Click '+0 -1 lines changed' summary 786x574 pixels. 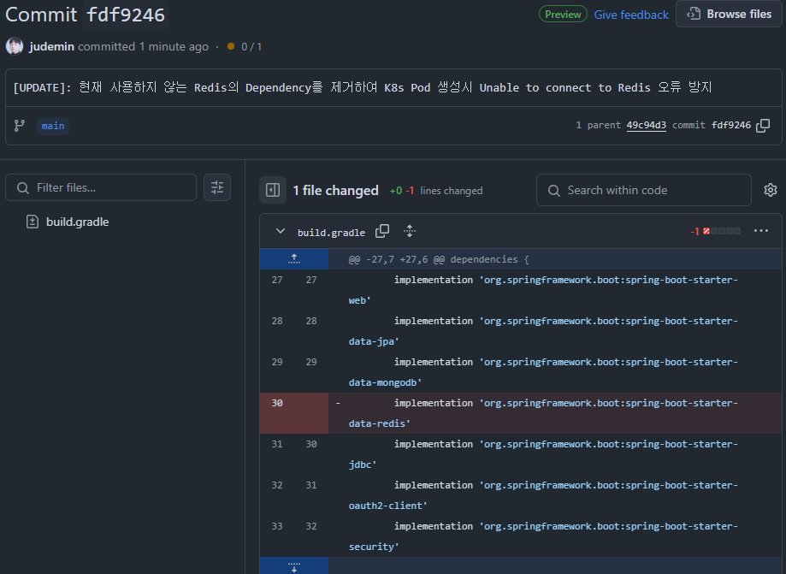tap(436, 191)
